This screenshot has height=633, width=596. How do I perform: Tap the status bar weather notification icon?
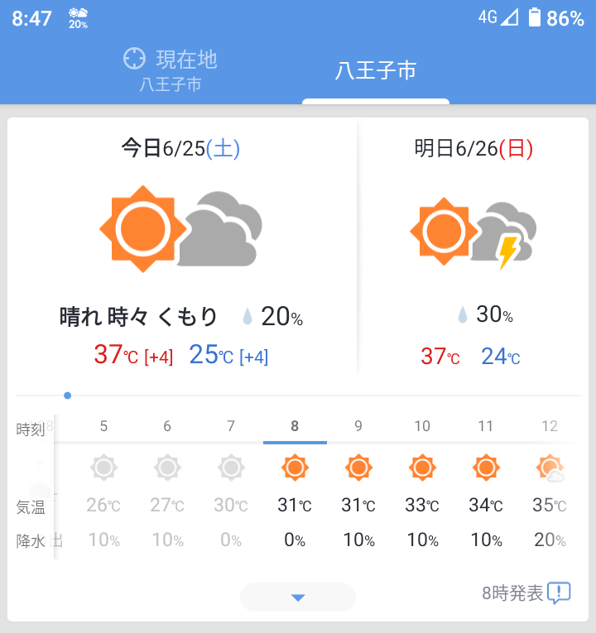[79, 17]
